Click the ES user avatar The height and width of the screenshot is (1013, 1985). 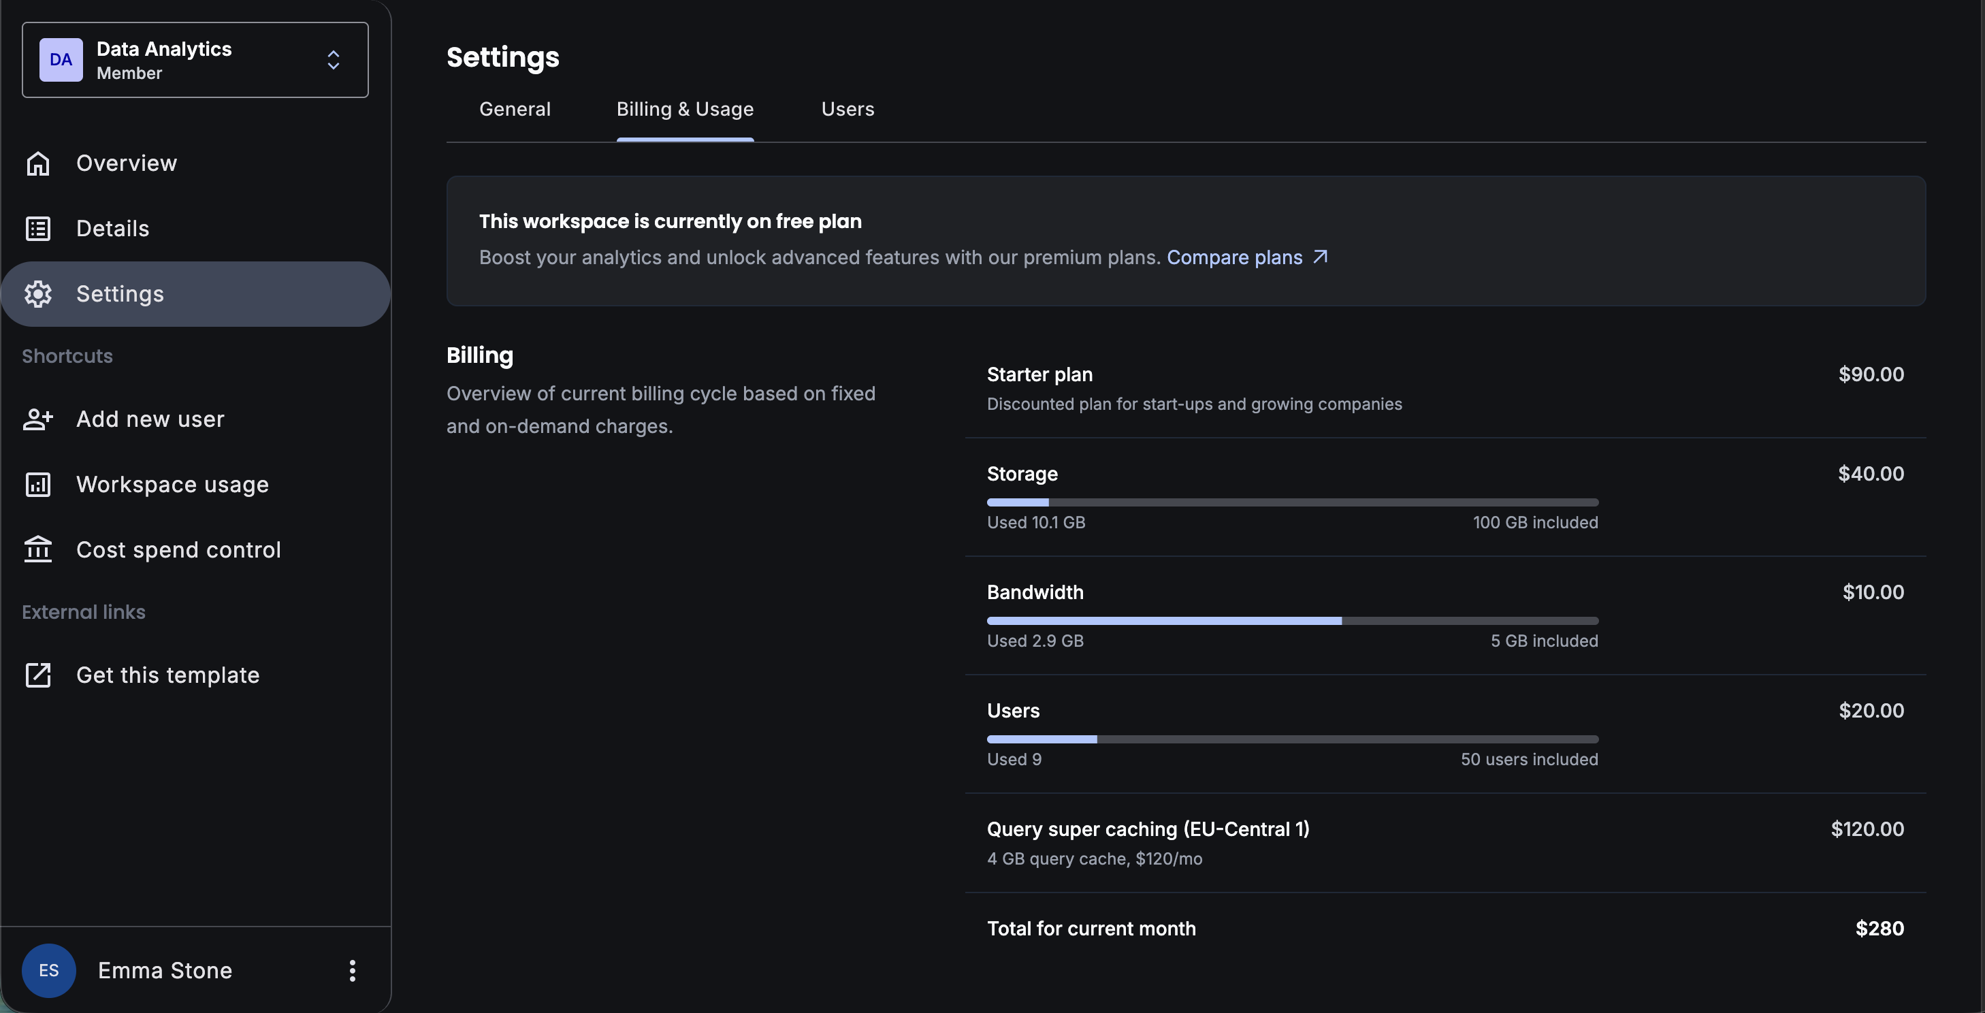(x=48, y=971)
